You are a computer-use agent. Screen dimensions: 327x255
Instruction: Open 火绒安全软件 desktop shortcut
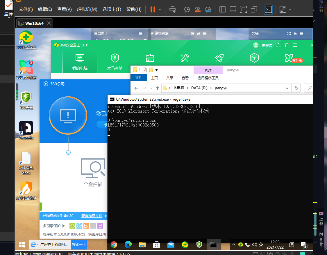26,191
